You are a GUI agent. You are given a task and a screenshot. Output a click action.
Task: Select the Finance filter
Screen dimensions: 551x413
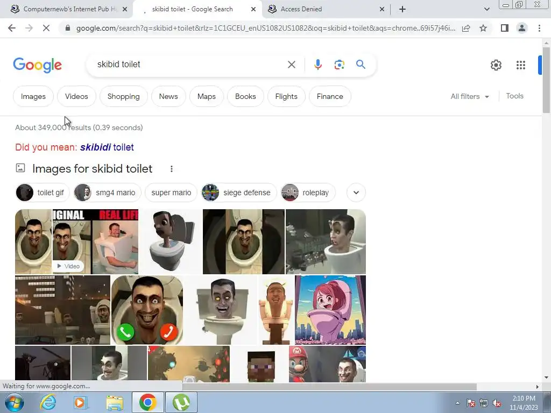point(330,96)
